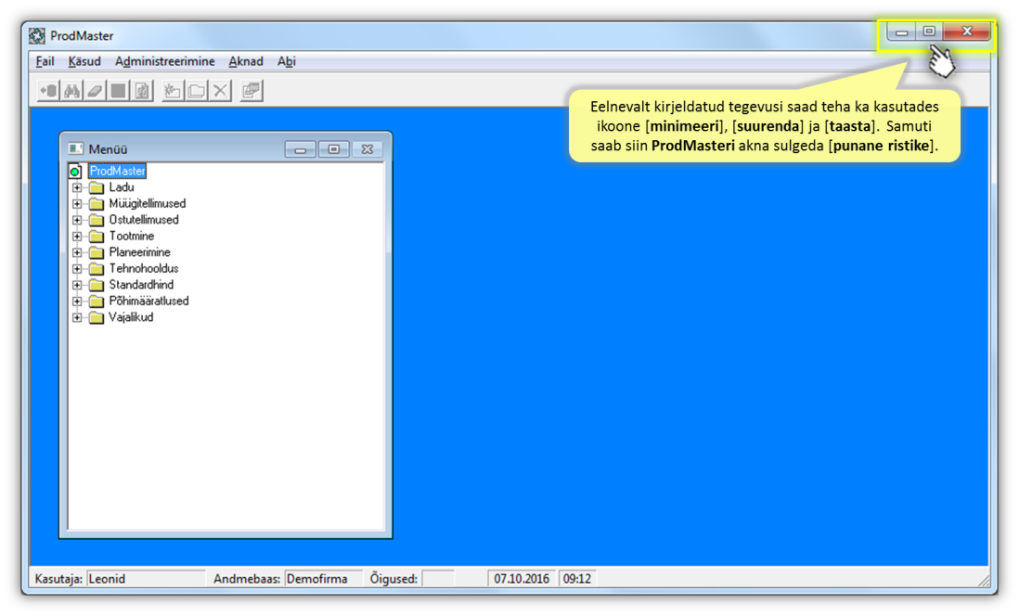Viewport: 1019px width, 616px height.
Task: Click the stacked folders toolbar icon
Action: click(x=196, y=90)
